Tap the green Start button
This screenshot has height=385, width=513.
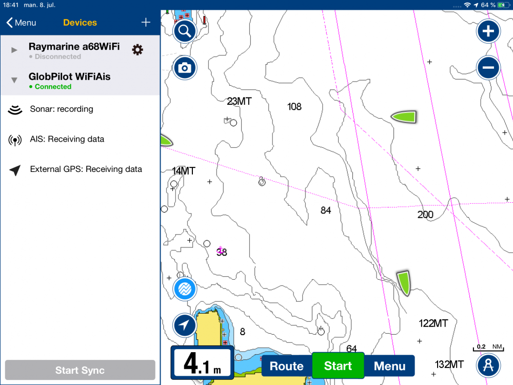click(x=338, y=365)
